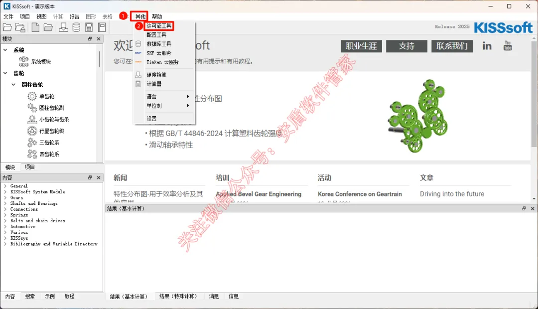Switch to 结果（特殊计算）tab

click(178, 297)
